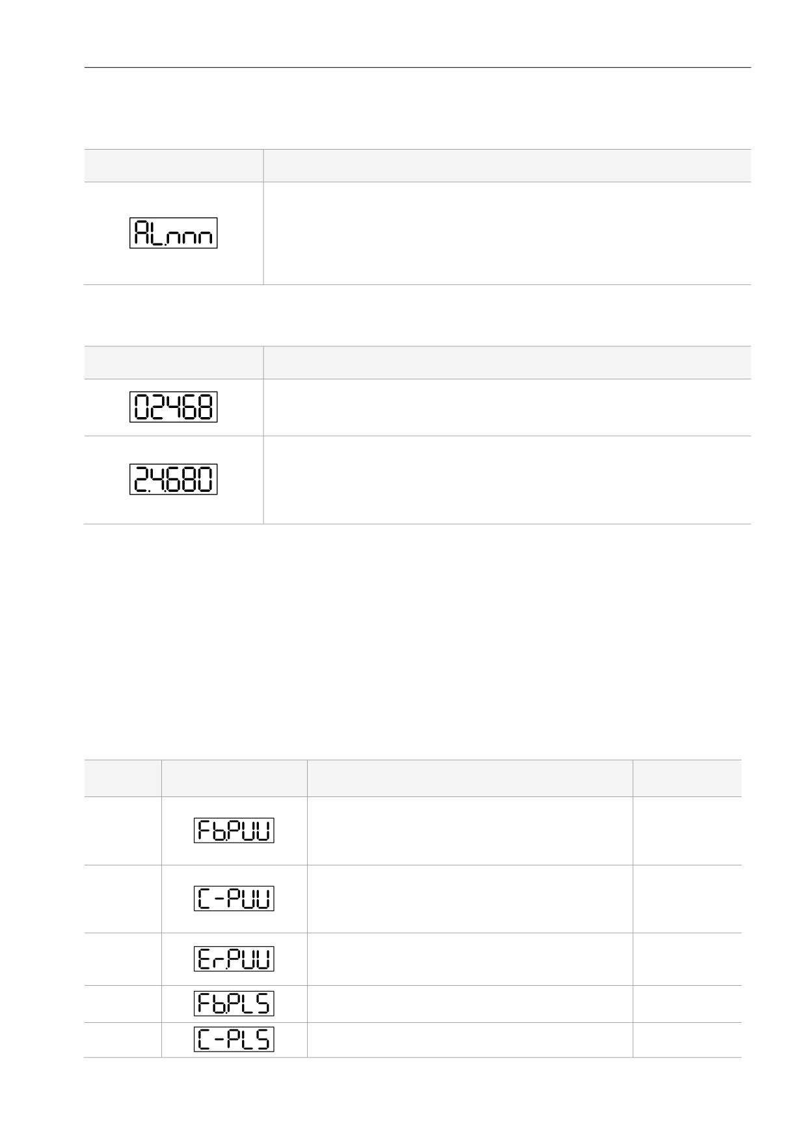Click the gray header cell above AL.nnn display
The height and width of the screenshot is (1140, 806).
coord(173,165)
